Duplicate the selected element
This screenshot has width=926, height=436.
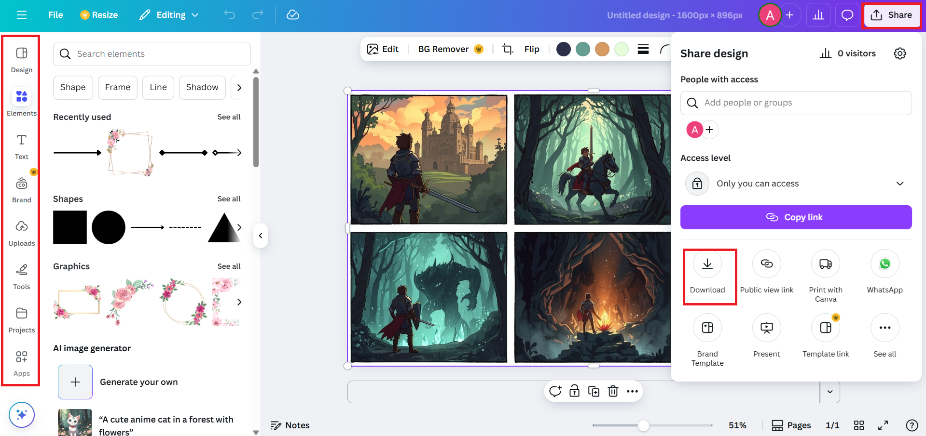[x=594, y=391]
